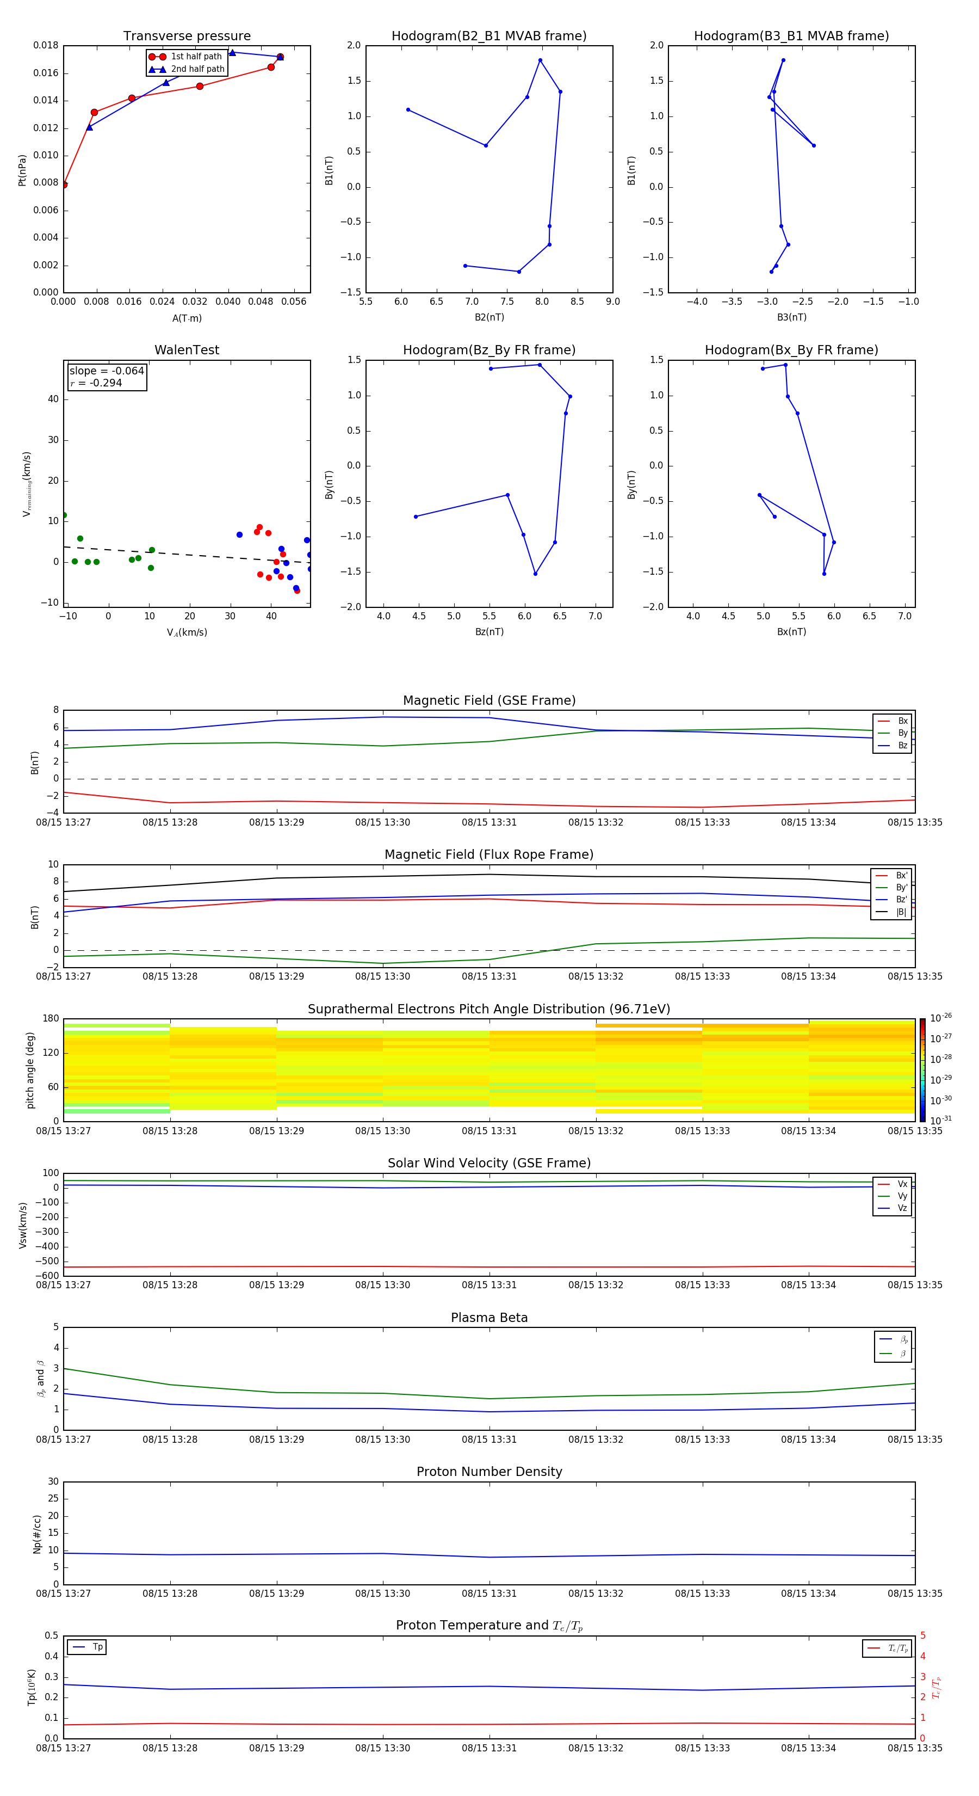The height and width of the screenshot is (1796, 979).
Task: Click the 'Plasma Beta' panel title
Action: (x=489, y=1318)
